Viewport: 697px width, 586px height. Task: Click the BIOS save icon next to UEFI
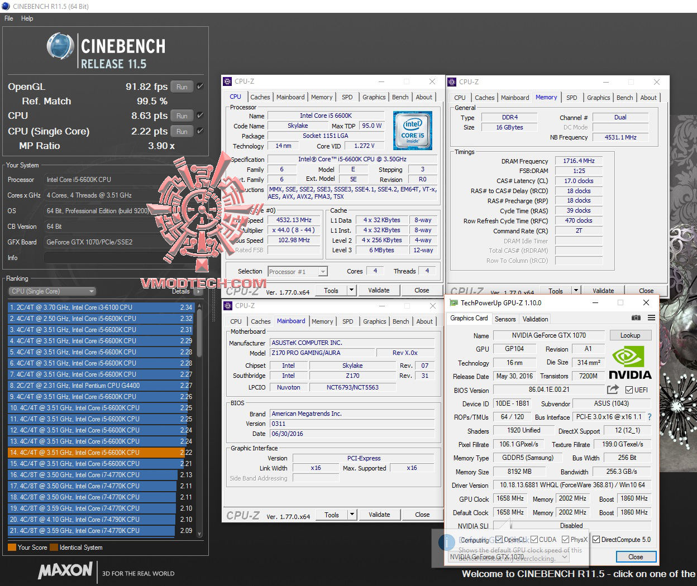coord(612,389)
